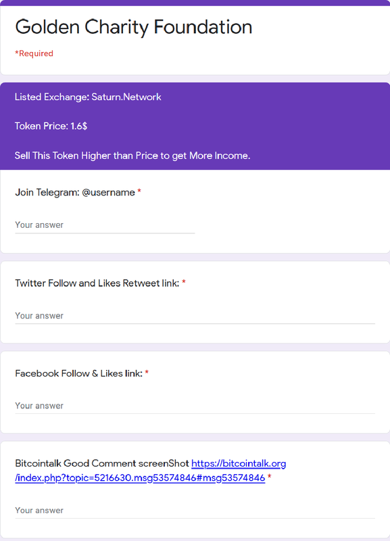Click the Listed Exchange: Saturn.Network text
Screen dimensions: 390x541
coord(88,97)
